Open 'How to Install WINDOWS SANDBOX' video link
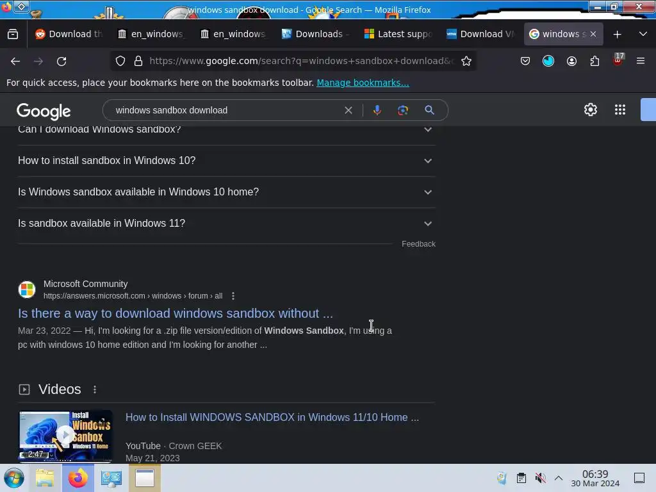The image size is (656, 492). (x=272, y=418)
